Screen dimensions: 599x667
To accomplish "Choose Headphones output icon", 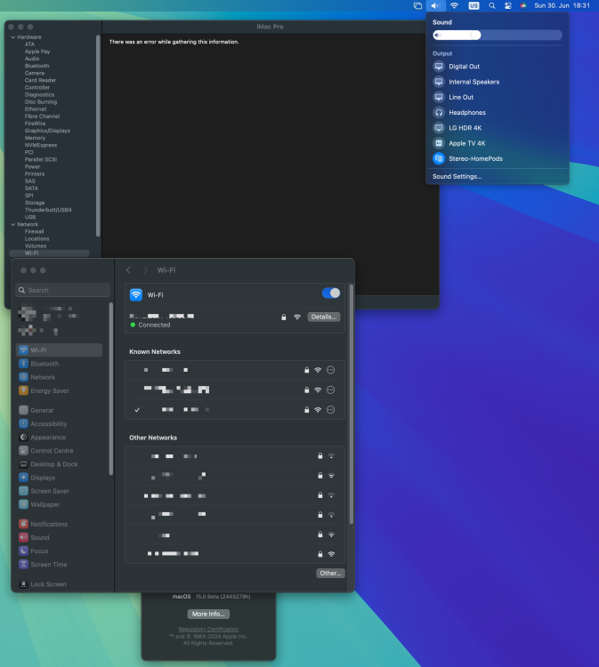I will [x=439, y=112].
